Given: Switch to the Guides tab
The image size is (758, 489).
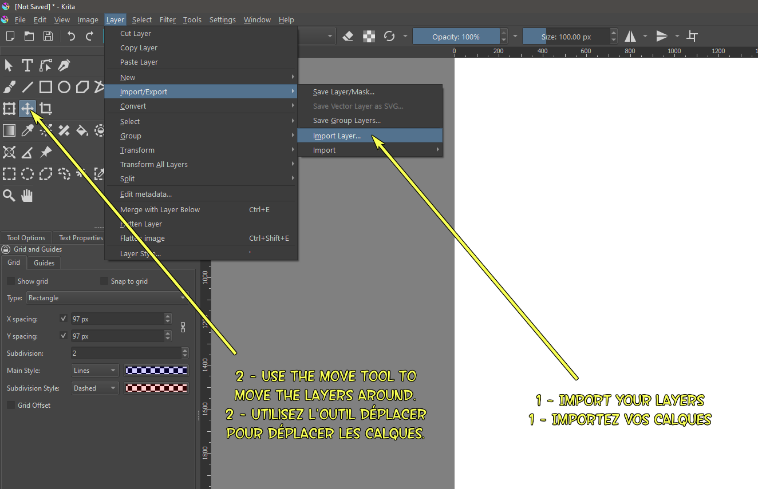Looking at the screenshot, I should [x=44, y=263].
